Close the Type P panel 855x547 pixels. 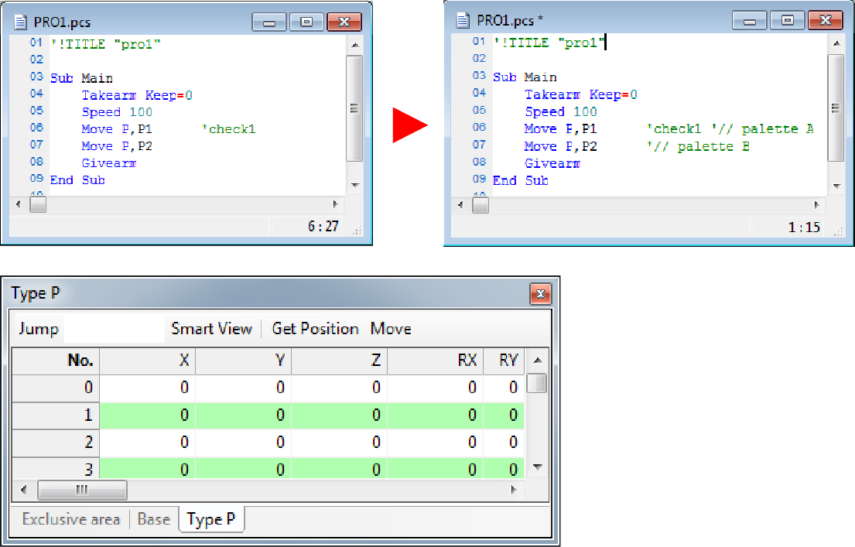point(540,294)
